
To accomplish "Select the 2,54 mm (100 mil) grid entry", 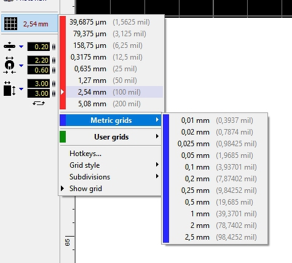I will pyautogui.click(x=114, y=92).
